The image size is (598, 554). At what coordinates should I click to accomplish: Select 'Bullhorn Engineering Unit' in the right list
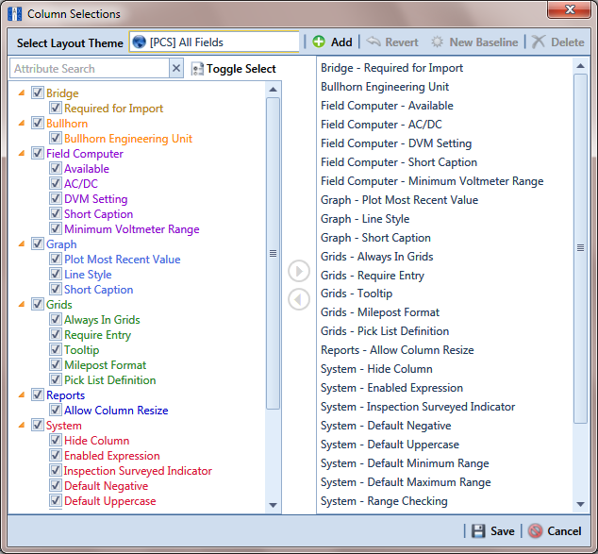385,87
